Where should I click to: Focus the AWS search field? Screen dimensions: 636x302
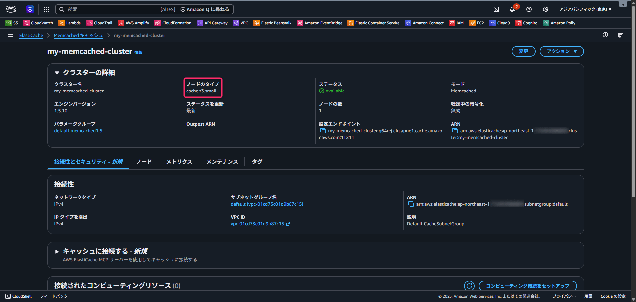pos(113,9)
